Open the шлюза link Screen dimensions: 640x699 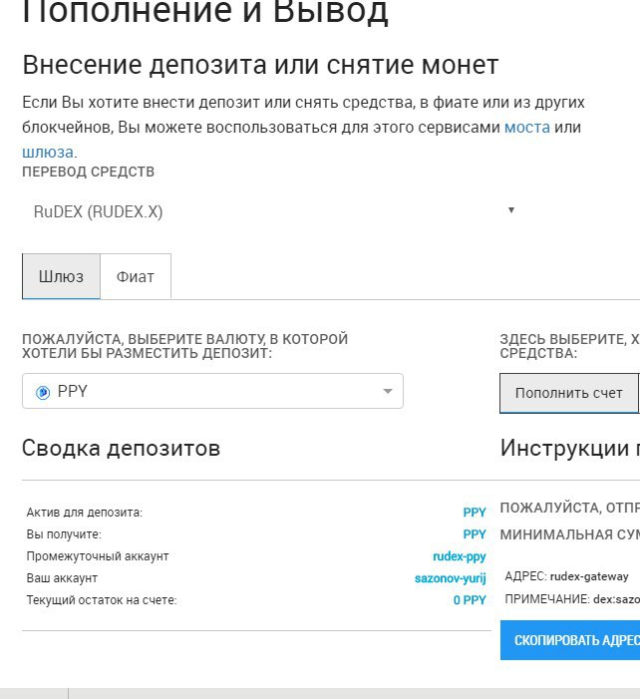48,152
